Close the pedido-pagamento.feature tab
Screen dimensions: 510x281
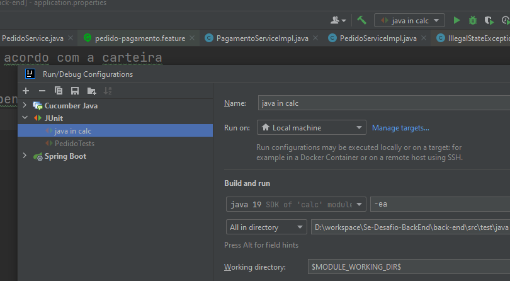[192, 38]
